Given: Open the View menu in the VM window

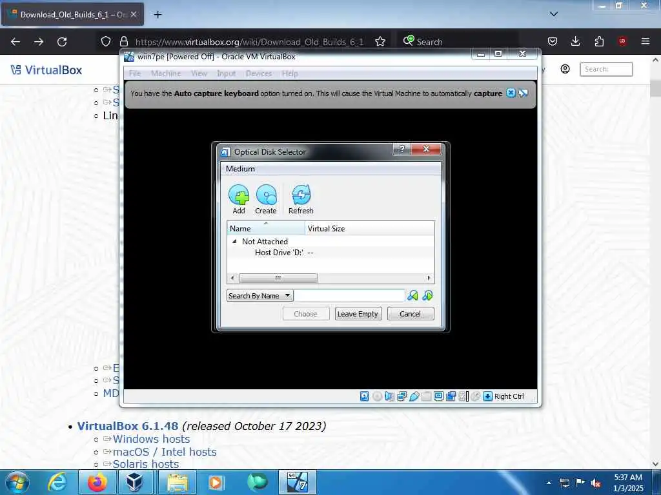Looking at the screenshot, I should pyautogui.click(x=199, y=73).
